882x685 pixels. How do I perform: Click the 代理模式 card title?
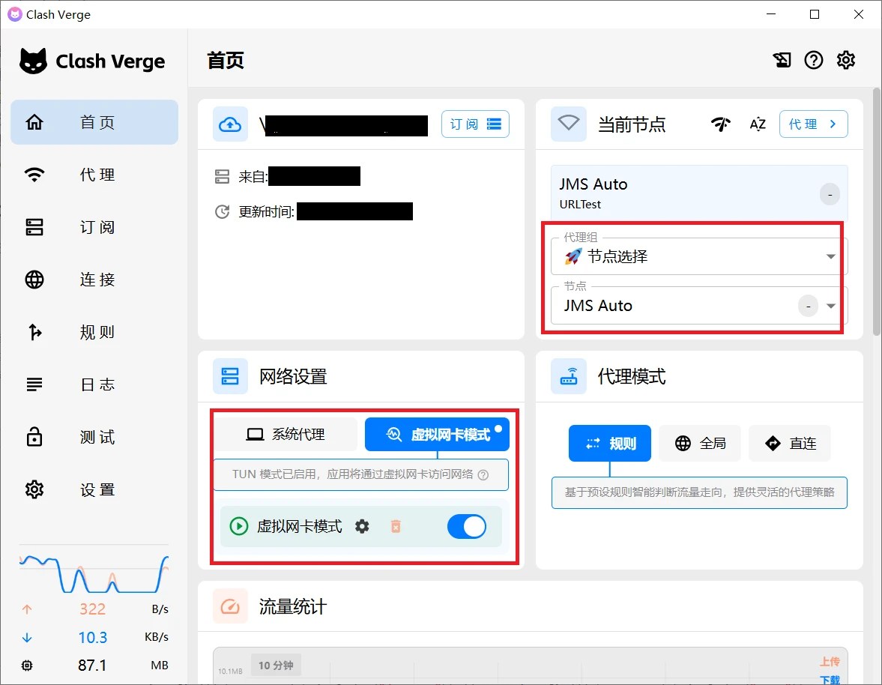tap(632, 376)
